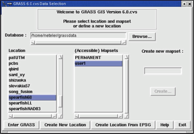Select pcbs in the Location list

(x=32, y=63)
